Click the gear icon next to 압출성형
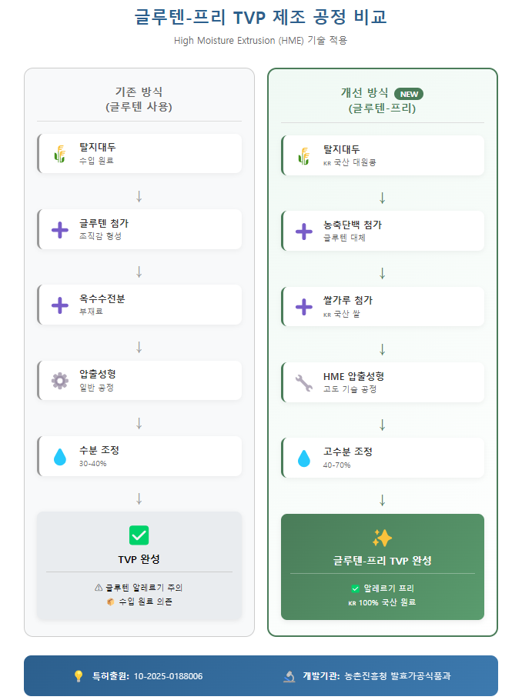Image resolution: width=522 pixels, height=700 pixels. point(60,380)
